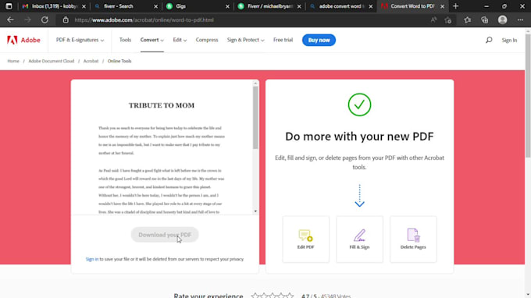Add this page to favorites star icon
Screen dimensions: 531x298
[448, 20]
